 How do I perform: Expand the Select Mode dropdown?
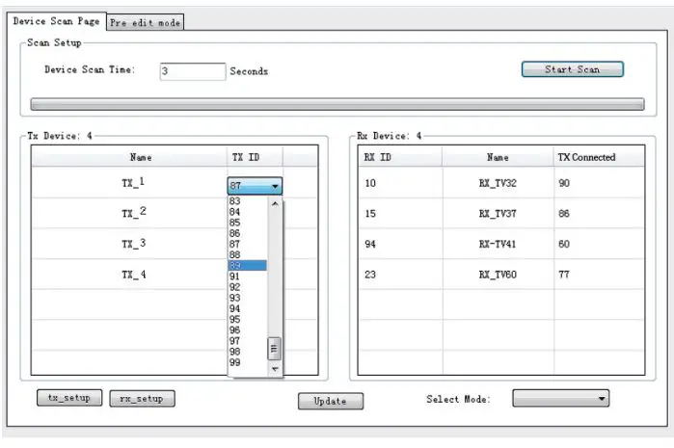pos(561,398)
